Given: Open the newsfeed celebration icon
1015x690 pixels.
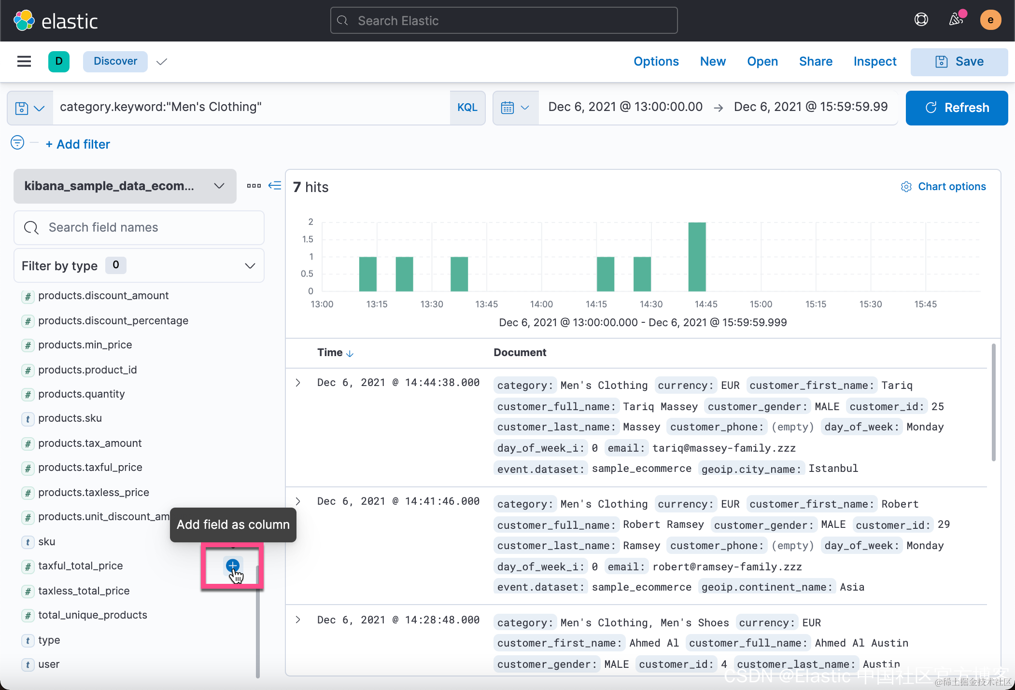Looking at the screenshot, I should (x=956, y=20).
